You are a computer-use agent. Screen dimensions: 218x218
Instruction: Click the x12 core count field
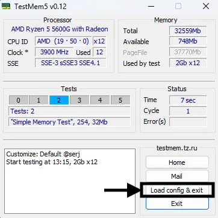click(99, 41)
